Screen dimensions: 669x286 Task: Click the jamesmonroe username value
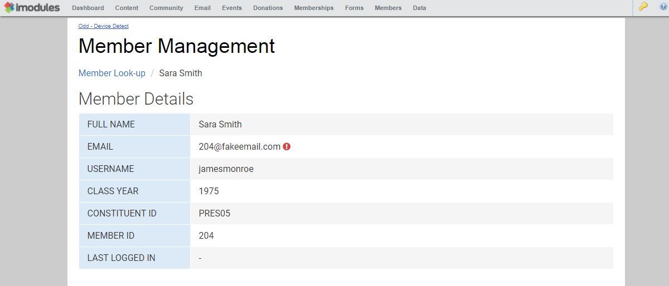click(x=226, y=169)
